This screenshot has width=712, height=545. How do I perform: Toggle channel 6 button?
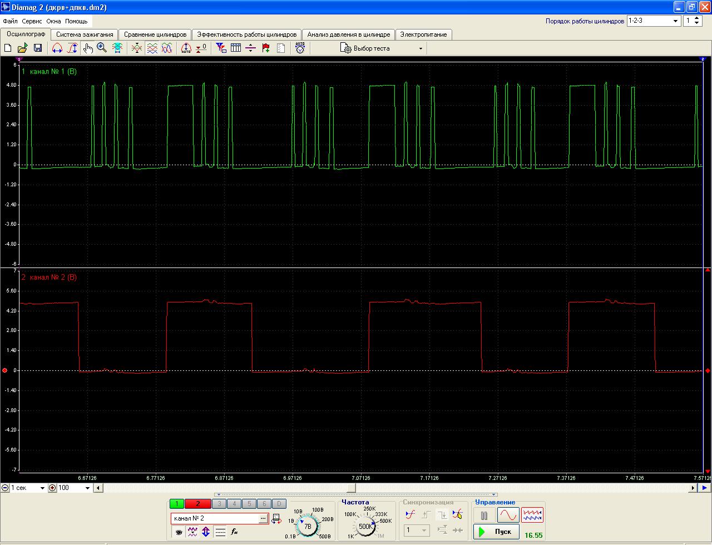[x=264, y=504]
